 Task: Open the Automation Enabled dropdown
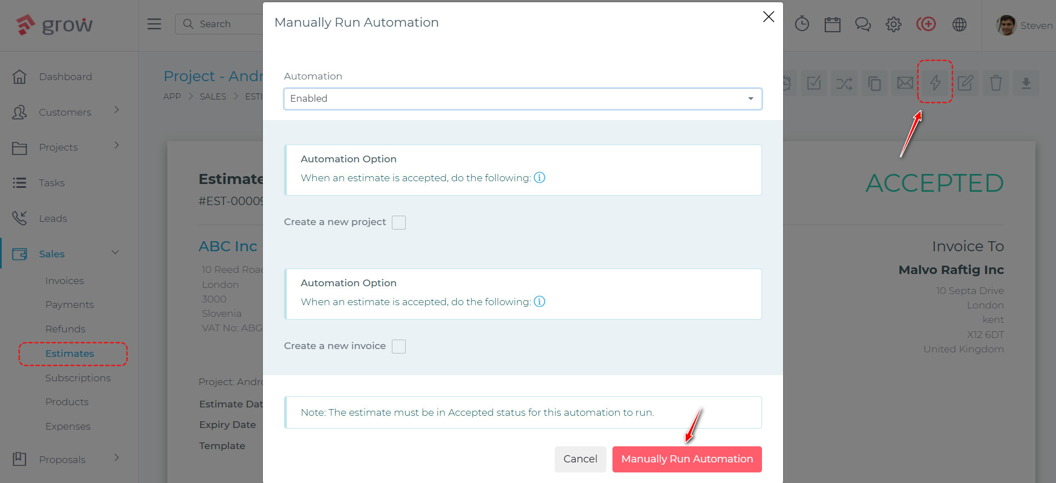click(x=522, y=98)
